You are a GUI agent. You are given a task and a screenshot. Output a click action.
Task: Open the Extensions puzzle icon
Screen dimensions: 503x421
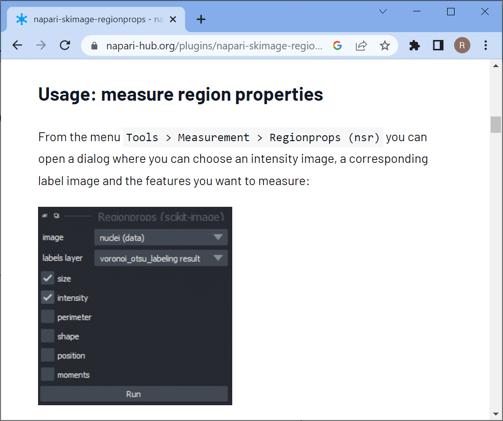415,45
